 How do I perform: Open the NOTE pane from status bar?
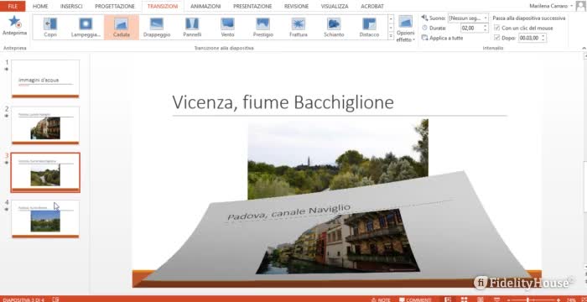pyautogui.click(x=381, y=299)
